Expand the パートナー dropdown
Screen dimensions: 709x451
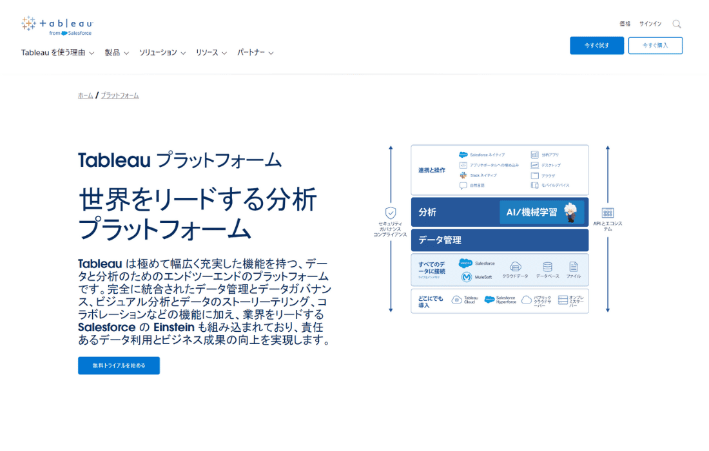click(255, 53)
